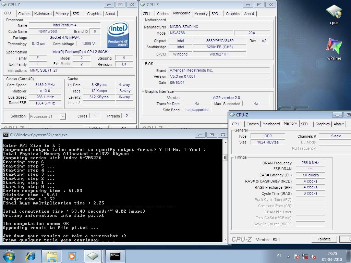
Task: Open volume speaker tray icon
Action: point(313,256)
